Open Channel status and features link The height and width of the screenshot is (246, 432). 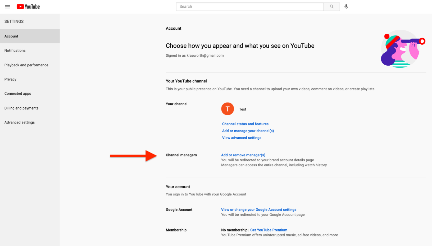point(245,124)
